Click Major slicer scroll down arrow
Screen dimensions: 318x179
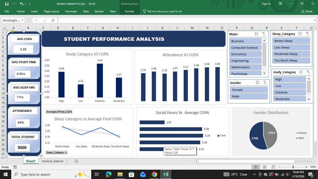[264, 73]
